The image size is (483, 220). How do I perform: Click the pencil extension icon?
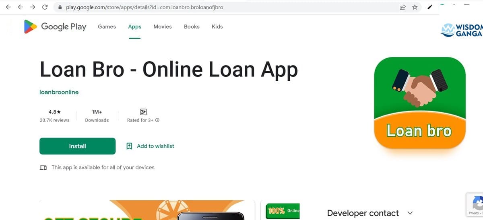click(x=430, y=7)
